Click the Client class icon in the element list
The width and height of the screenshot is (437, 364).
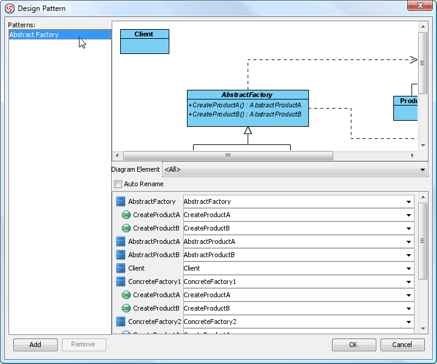[x=121, y=268]
